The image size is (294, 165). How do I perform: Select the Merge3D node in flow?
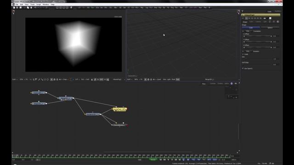66,98
